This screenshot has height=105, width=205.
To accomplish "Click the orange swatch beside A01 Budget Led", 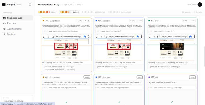I will pos(43,21).
